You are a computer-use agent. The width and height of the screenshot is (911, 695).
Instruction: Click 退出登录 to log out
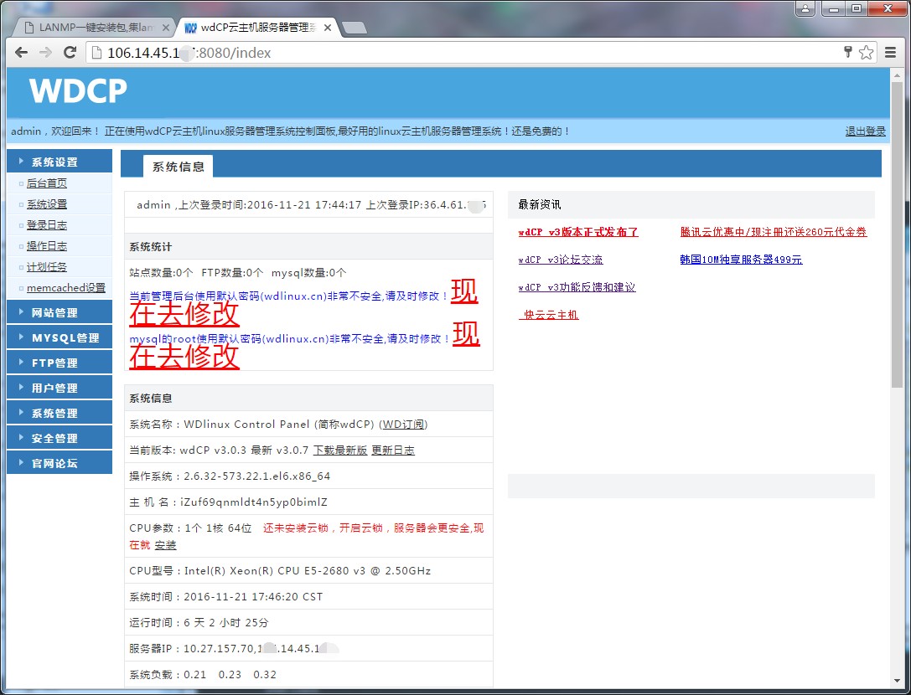point(865,131)
